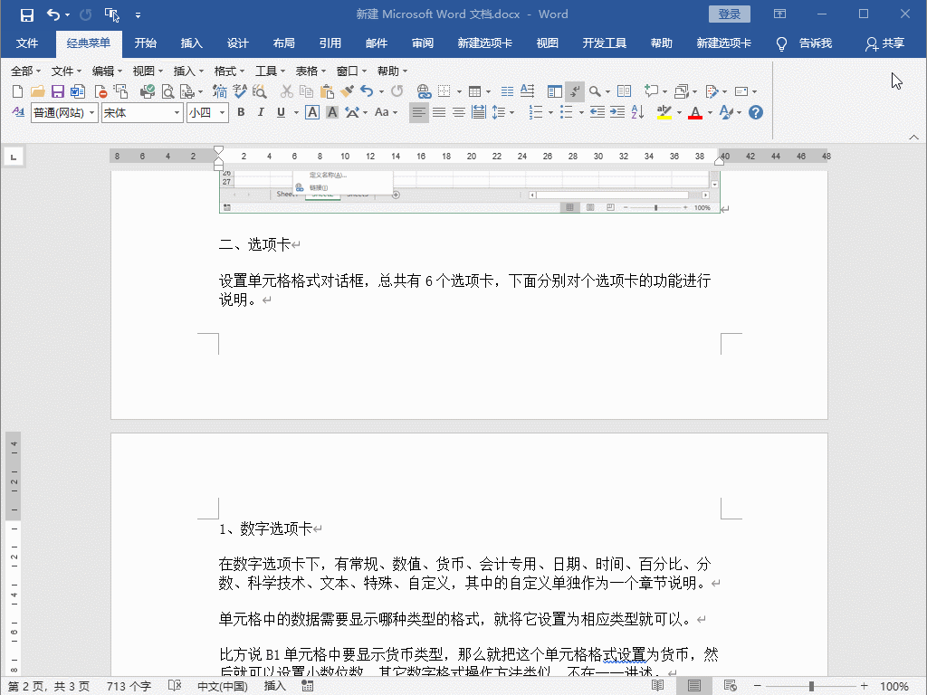Click the 登录 sign-in button
The height and width of the screenshot is (695, 927).
[729, 14]
